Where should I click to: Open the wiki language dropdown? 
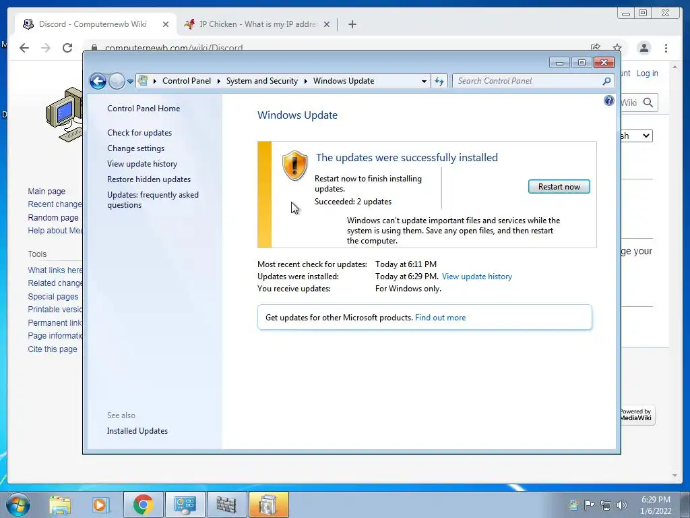point(636,136)
